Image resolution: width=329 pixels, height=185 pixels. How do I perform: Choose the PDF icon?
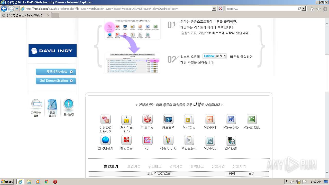pos(147,140)
